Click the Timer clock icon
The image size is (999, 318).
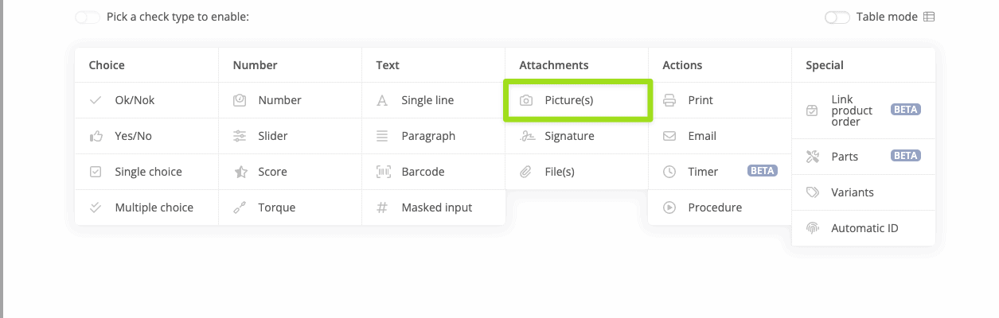tap(669, 172)
